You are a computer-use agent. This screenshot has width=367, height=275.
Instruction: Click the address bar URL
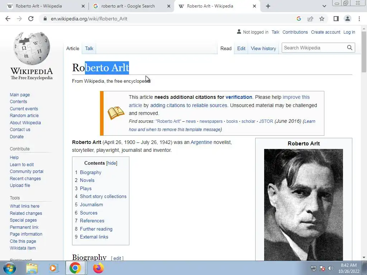pyautogui.click(x=89, y=19)
